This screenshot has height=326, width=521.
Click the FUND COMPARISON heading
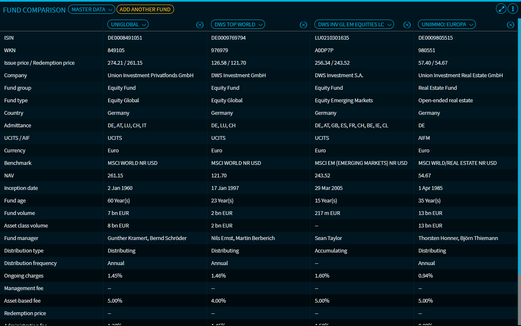click(34, 10)
